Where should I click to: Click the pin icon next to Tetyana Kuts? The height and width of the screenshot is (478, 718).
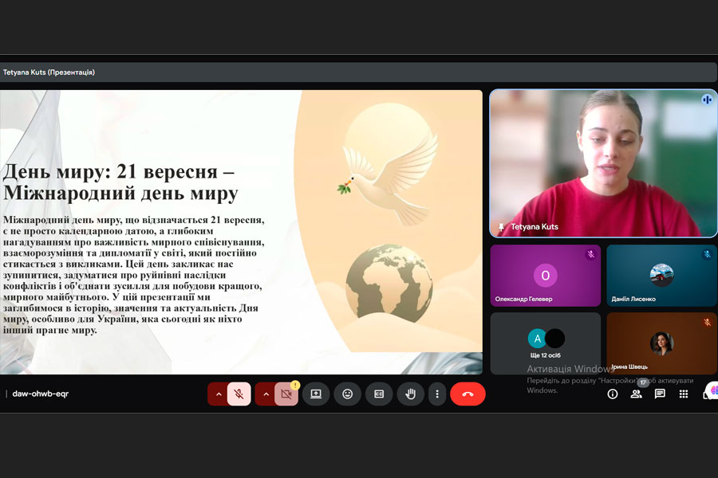(x=501, y=227)
